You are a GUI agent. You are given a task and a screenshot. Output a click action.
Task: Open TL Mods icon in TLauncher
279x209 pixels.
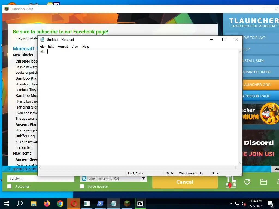(231, 182)
